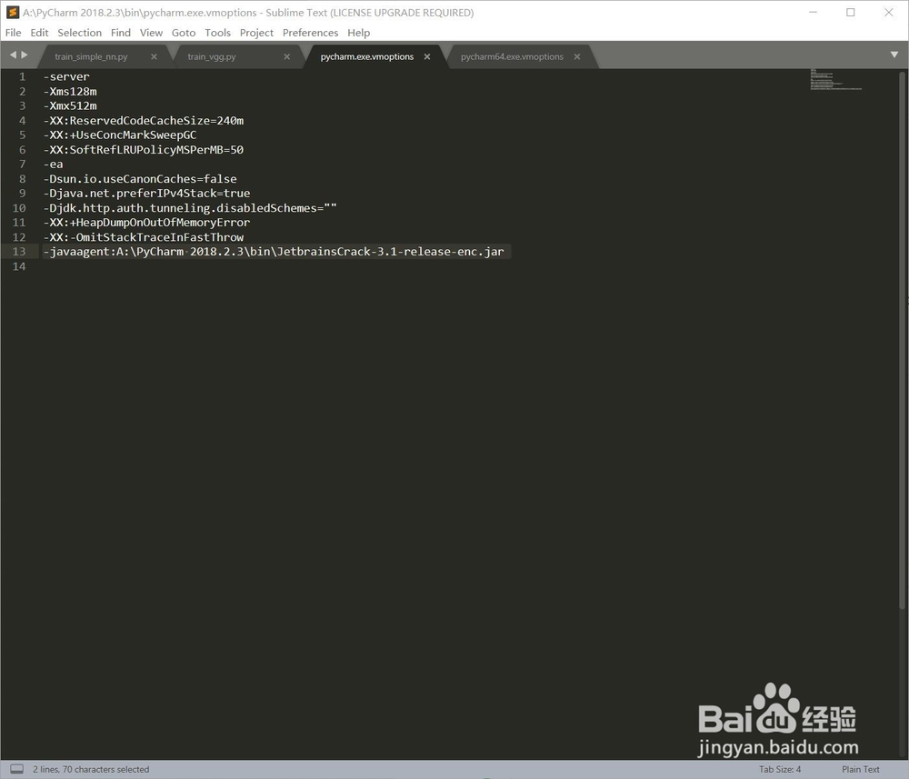Image resolution: width=909 pixels, height=779 pixels.
Task: Maximize the Sublime Text window
Action: pos(851,12)
